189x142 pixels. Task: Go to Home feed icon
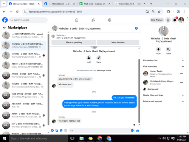pyautogui.click(x=76, y=20)
